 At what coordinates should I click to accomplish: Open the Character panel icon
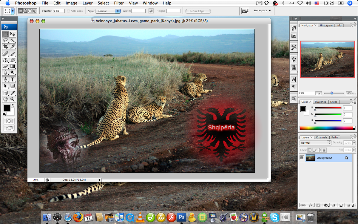coord(294,79)
